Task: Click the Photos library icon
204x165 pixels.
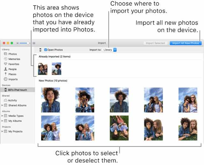Action: 5,54
